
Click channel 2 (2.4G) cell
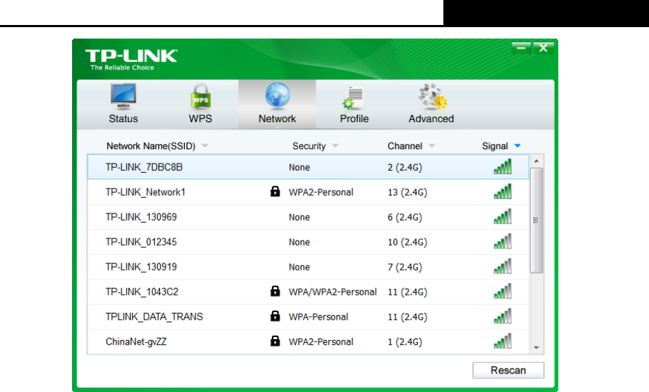405,167
